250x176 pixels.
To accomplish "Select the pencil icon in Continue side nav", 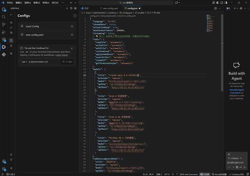I will (x=11, y=28).
